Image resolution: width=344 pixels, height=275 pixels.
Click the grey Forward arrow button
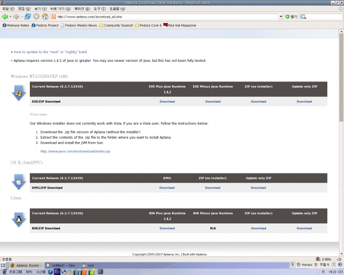(16, 17)
